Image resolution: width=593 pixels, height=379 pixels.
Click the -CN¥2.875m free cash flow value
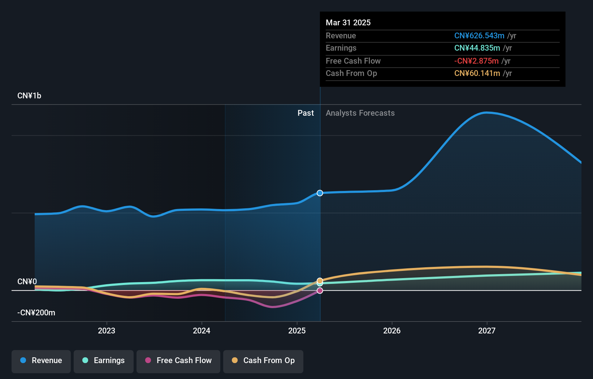pyautogui.click(x=476, y=61)
